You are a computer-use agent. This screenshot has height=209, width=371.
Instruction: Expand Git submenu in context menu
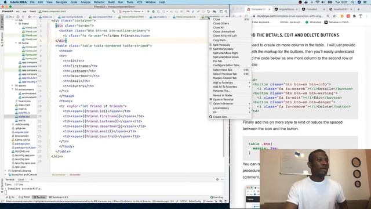click(x=230, y=112)
